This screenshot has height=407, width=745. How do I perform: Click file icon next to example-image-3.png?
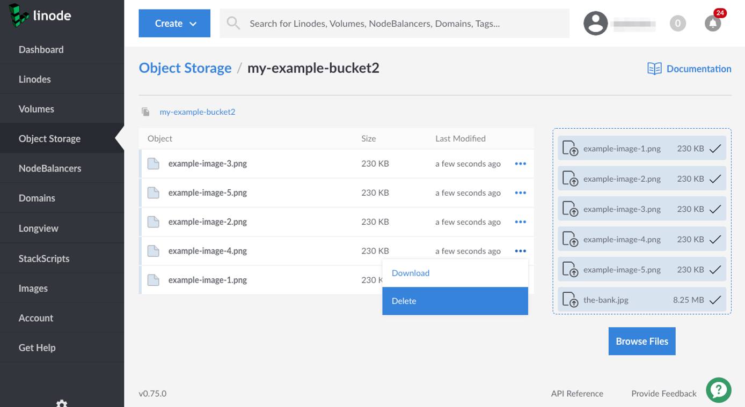pyautogui.click(x=154, y=164)
